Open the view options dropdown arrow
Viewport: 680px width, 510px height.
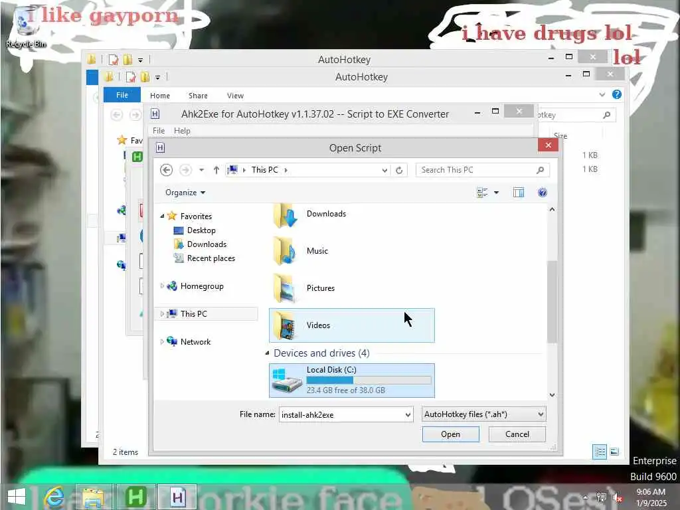point(496,193)
